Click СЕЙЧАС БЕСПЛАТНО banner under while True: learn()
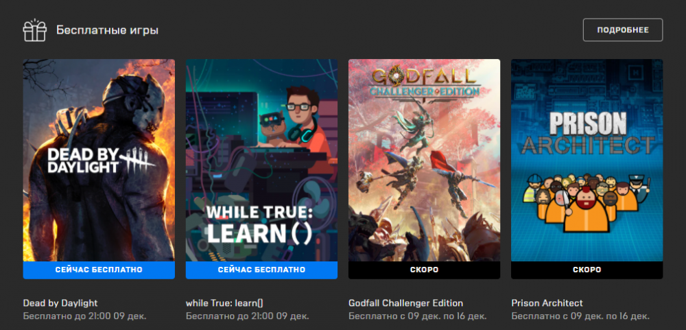686x330 pixels. (x=261, y=270)
